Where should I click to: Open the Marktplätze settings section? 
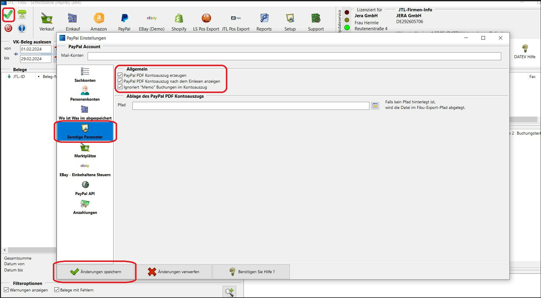pyautogui.click(x=85, y=150)
